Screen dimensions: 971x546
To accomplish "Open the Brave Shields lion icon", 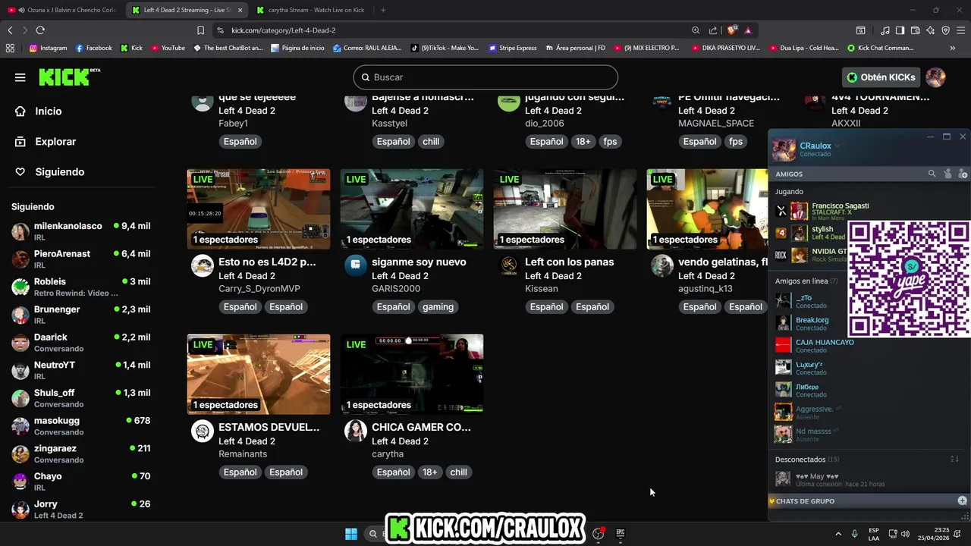I will pyautogui.click(x=731, y=30).
